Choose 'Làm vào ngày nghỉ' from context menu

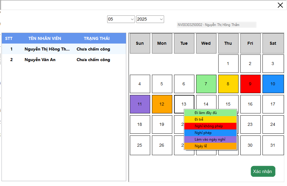210,139
